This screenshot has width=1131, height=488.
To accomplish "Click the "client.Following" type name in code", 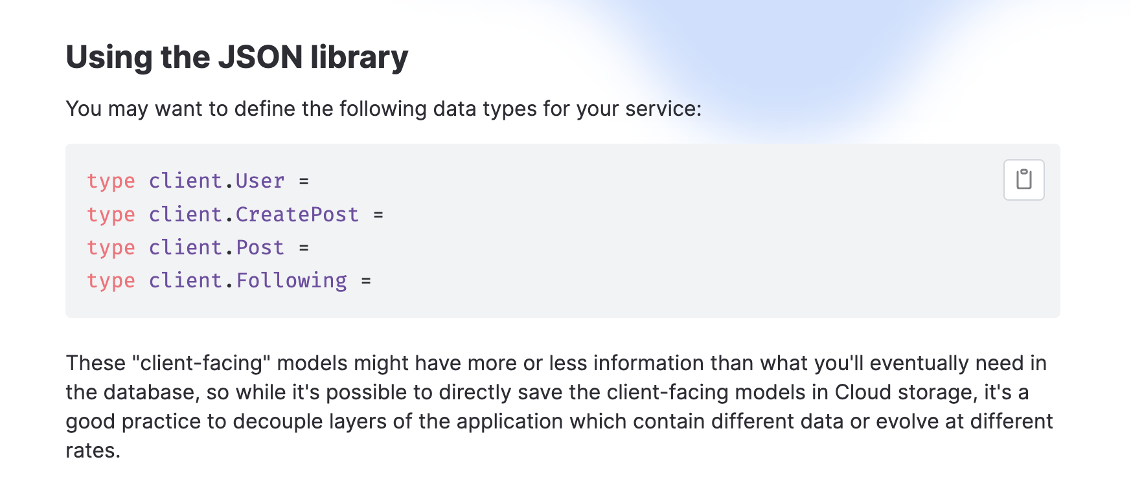I will (x=247, y=281).
